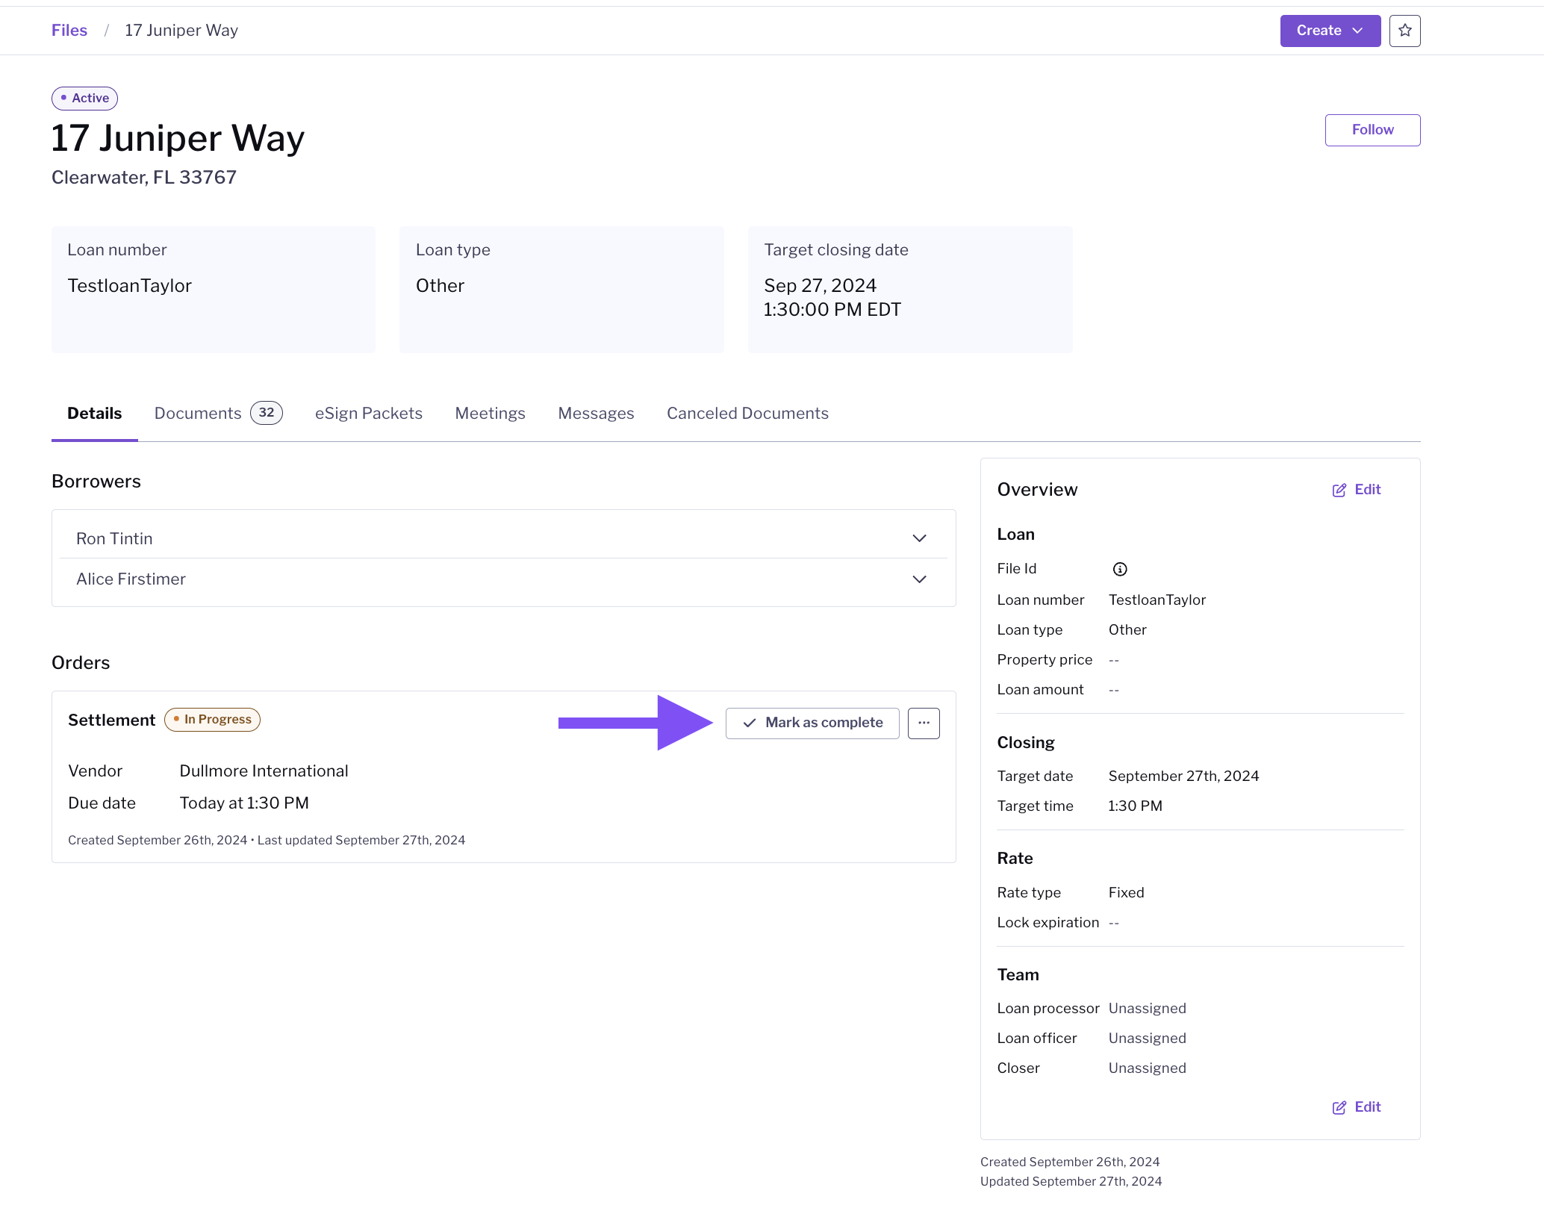Edit Overview at top of panel
This screenshot has height=1217, width=1544.
click(1357, 490)
